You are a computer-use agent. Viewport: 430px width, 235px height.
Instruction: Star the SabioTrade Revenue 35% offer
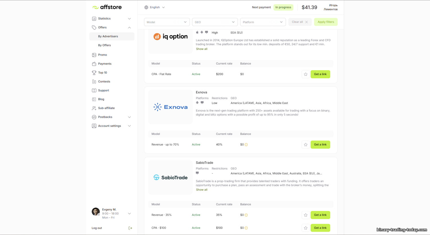point(306,215)
